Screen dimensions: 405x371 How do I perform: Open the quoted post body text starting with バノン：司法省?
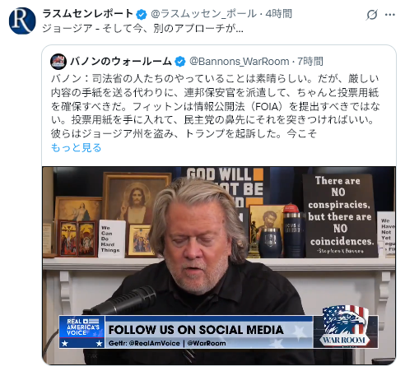[216, 106]
